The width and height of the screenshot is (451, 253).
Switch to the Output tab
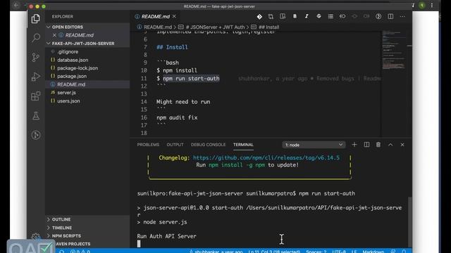tap(175, 145)
